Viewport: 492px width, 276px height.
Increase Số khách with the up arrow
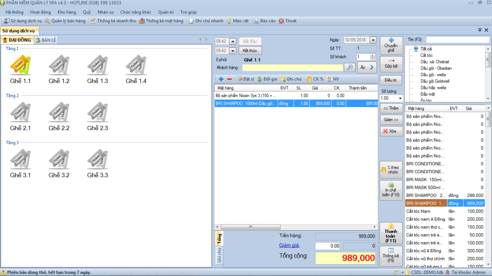(x=372, y=55)
